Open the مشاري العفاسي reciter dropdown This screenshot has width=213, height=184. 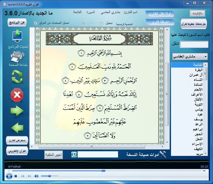click(x=190, y=56)
